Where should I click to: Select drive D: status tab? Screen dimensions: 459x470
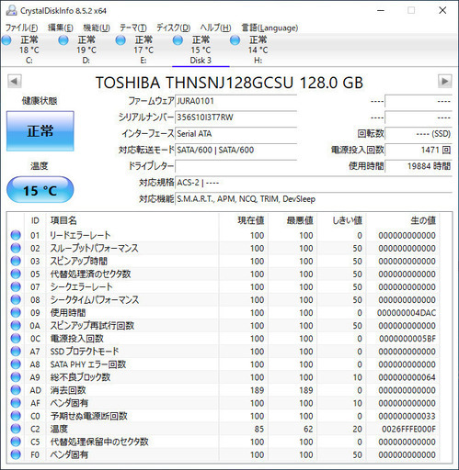coord(86,50)
